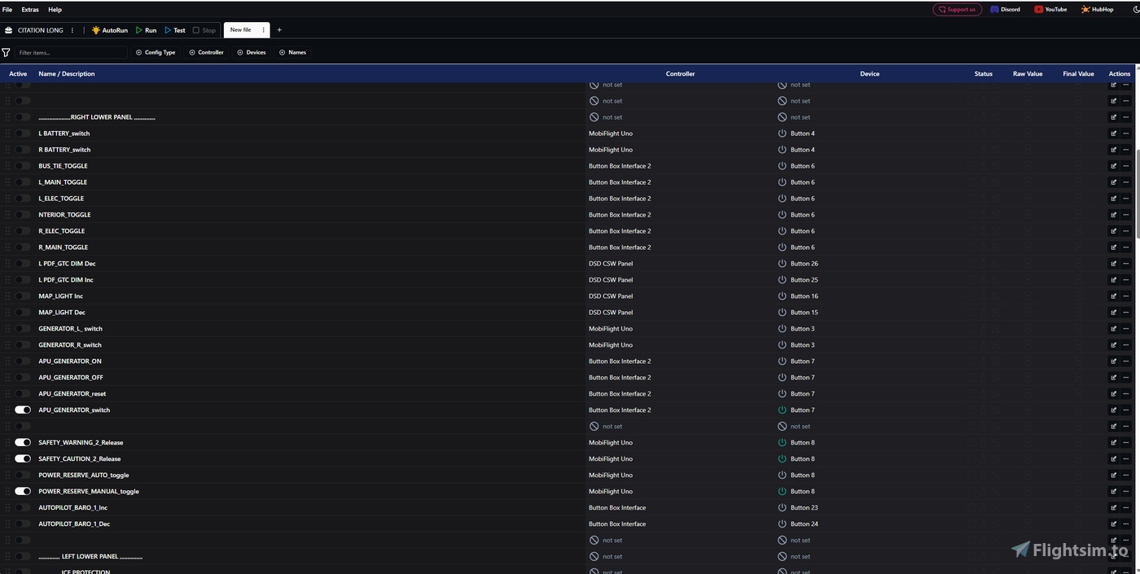This screenshot has height=574, width=1140.
Task: Enable AutoRun in the toolbar
Action: tap(109, 30)
